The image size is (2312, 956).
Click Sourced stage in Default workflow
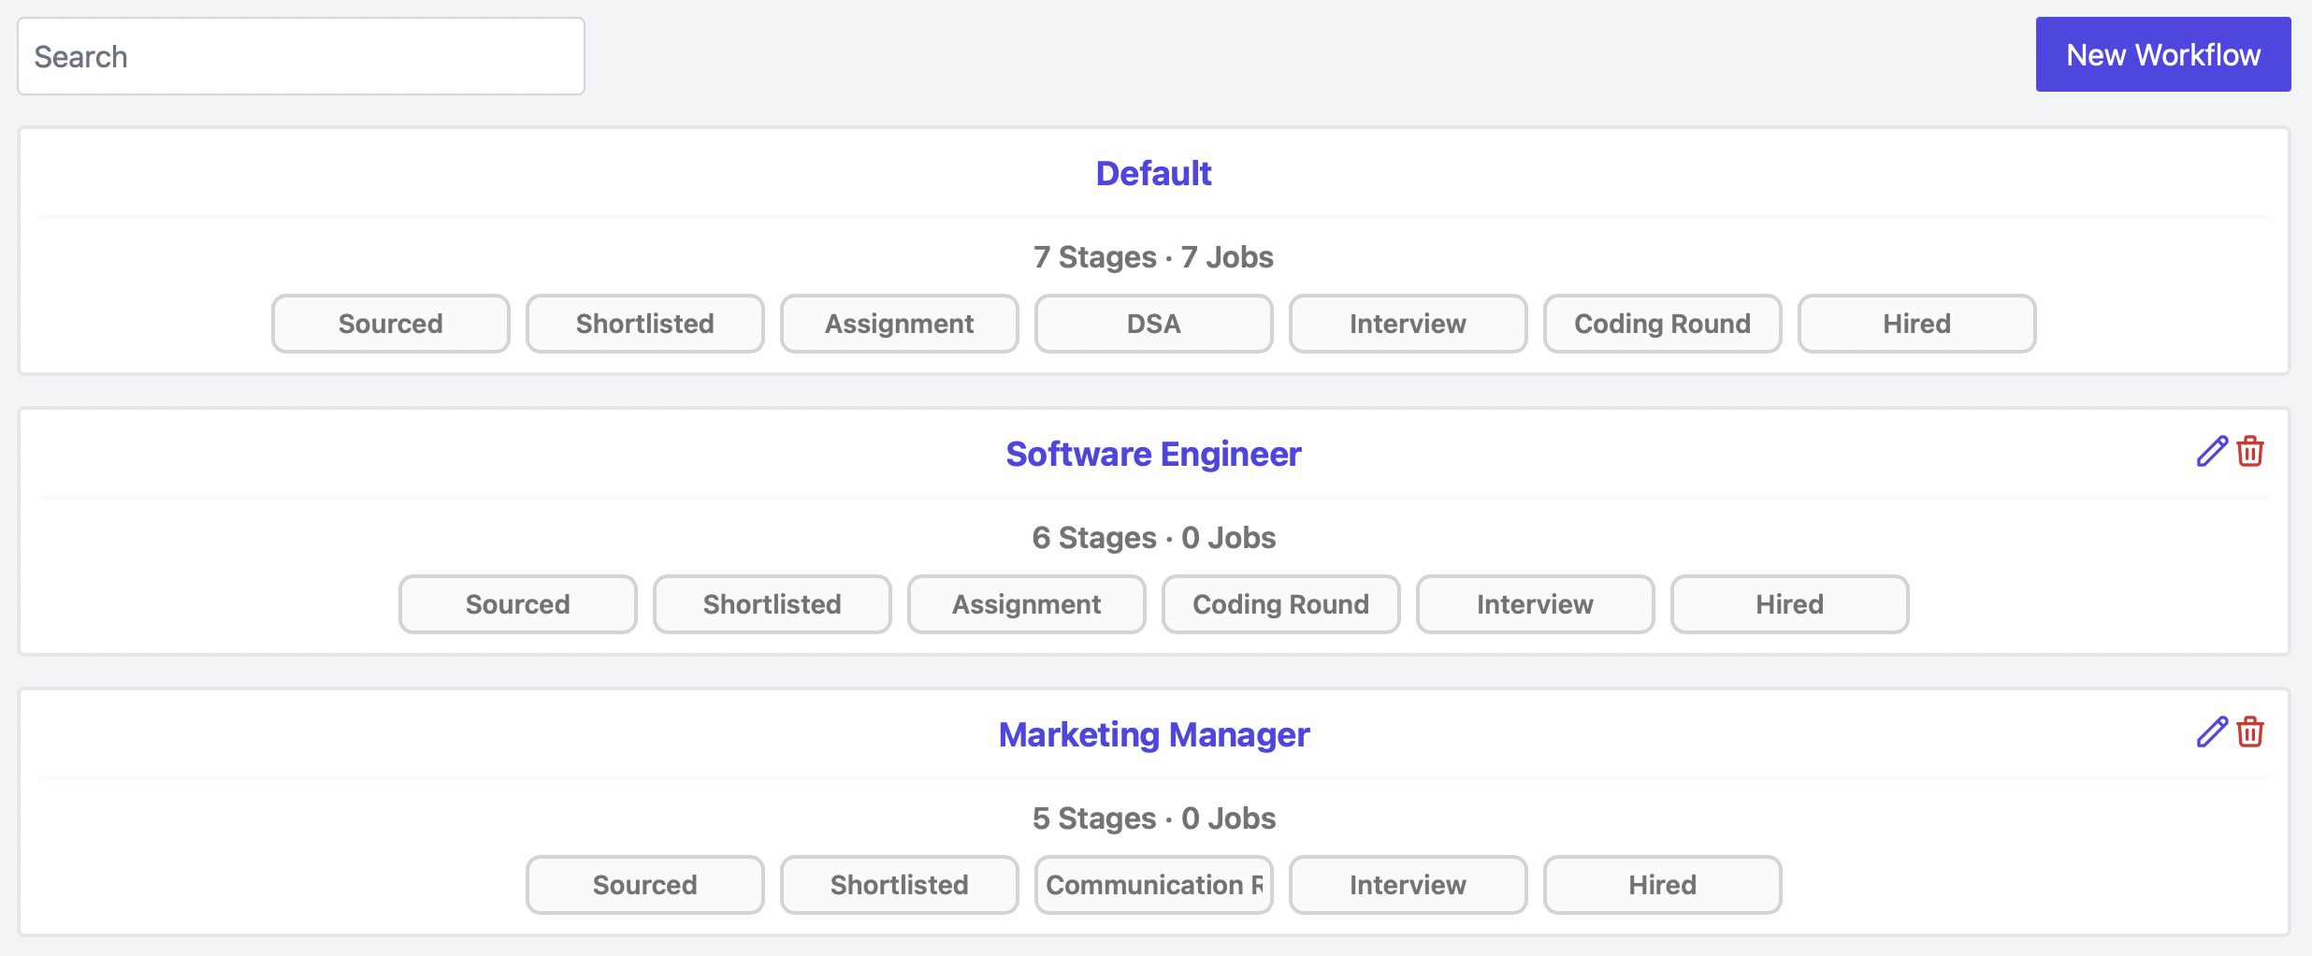tap(391, 324)
